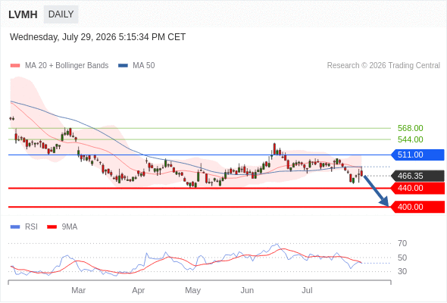Click the DAILY timeframe button
Viewport: 447px width, 303px height.
click(x=61, y=14)
